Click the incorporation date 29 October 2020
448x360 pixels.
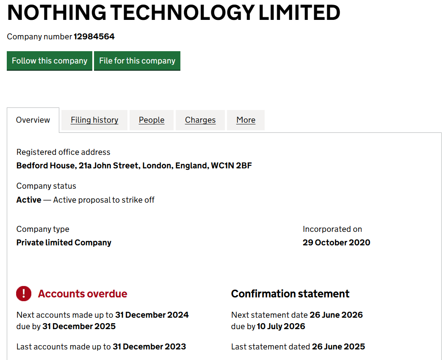point(336,242)
